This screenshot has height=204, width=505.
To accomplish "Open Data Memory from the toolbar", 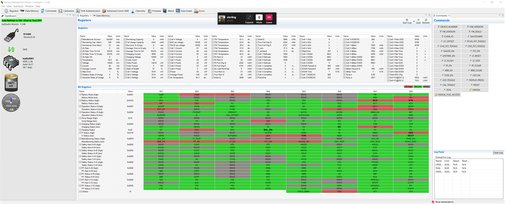I will tap(29, 11).
